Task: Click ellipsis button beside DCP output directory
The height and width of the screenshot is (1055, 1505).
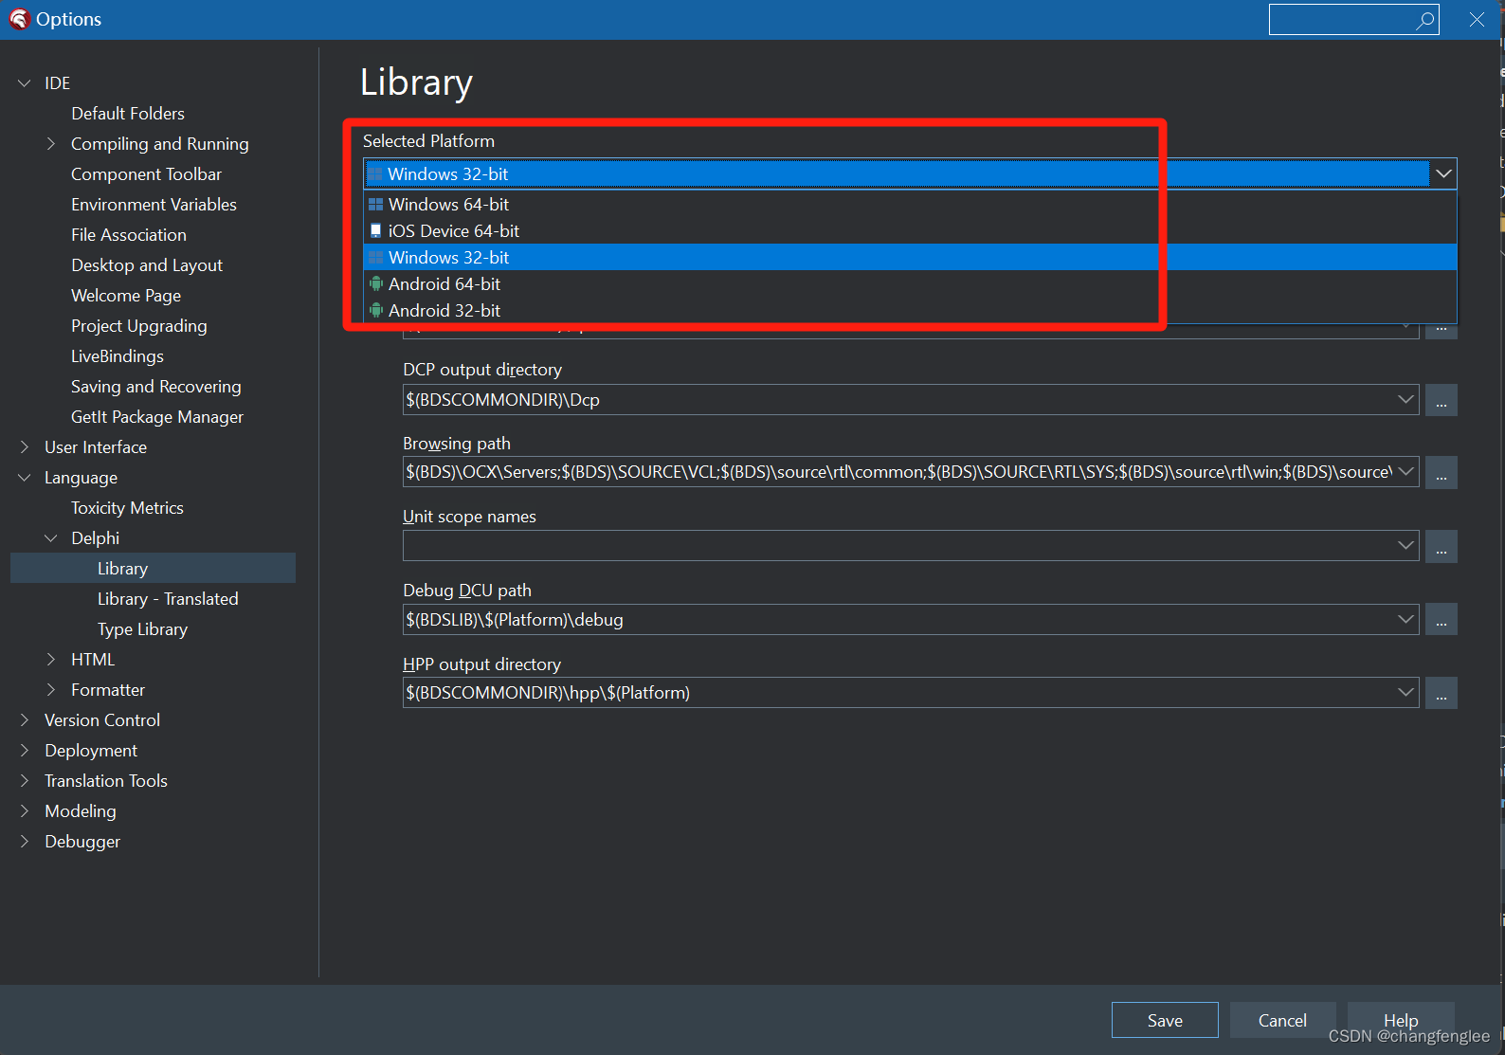Action: click(x=1441, y=400)
